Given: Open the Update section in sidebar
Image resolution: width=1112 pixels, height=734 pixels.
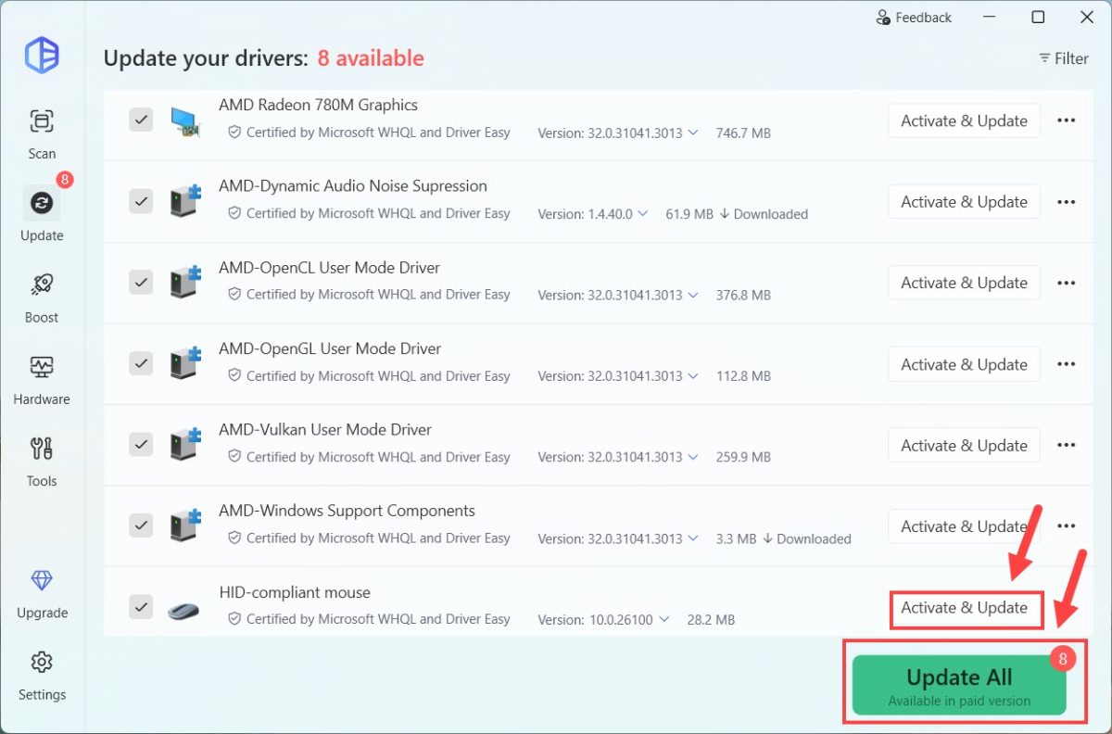Looking at the screenshot, I should point(42,214).
